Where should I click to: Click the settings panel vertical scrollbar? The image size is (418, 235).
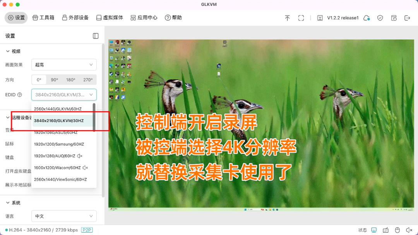(103, 121)
